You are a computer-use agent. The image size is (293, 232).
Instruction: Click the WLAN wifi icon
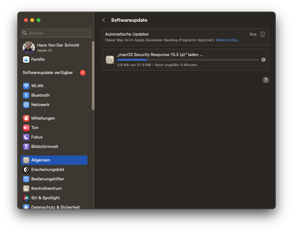tap(26, 86)
